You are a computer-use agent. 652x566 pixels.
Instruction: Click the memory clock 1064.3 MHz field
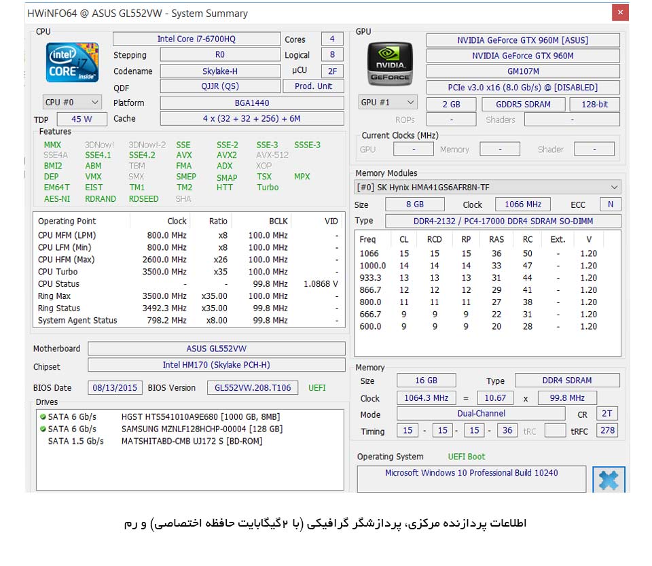click(427, 398)
